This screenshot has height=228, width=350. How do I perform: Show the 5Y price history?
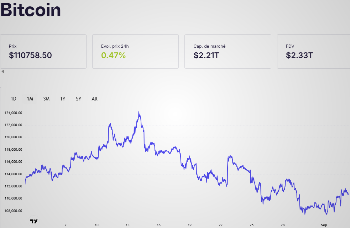click(79, 99)
